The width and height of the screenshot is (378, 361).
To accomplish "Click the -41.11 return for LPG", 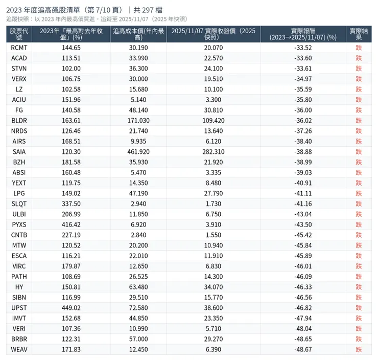I will tap(303, 193).
